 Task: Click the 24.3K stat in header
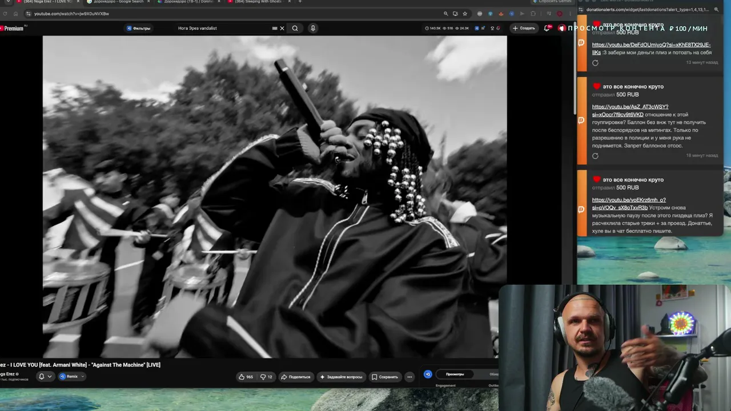(x=462, y=28)
